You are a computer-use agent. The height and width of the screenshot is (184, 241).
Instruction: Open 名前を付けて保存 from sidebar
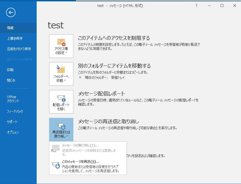(18, 49)
